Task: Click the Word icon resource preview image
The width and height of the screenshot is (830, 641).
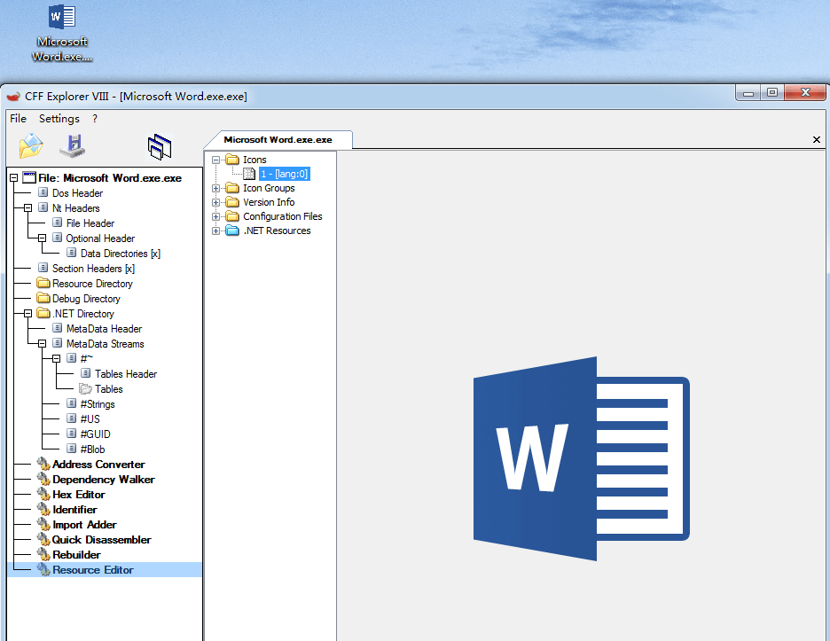Action: point(581,459)
